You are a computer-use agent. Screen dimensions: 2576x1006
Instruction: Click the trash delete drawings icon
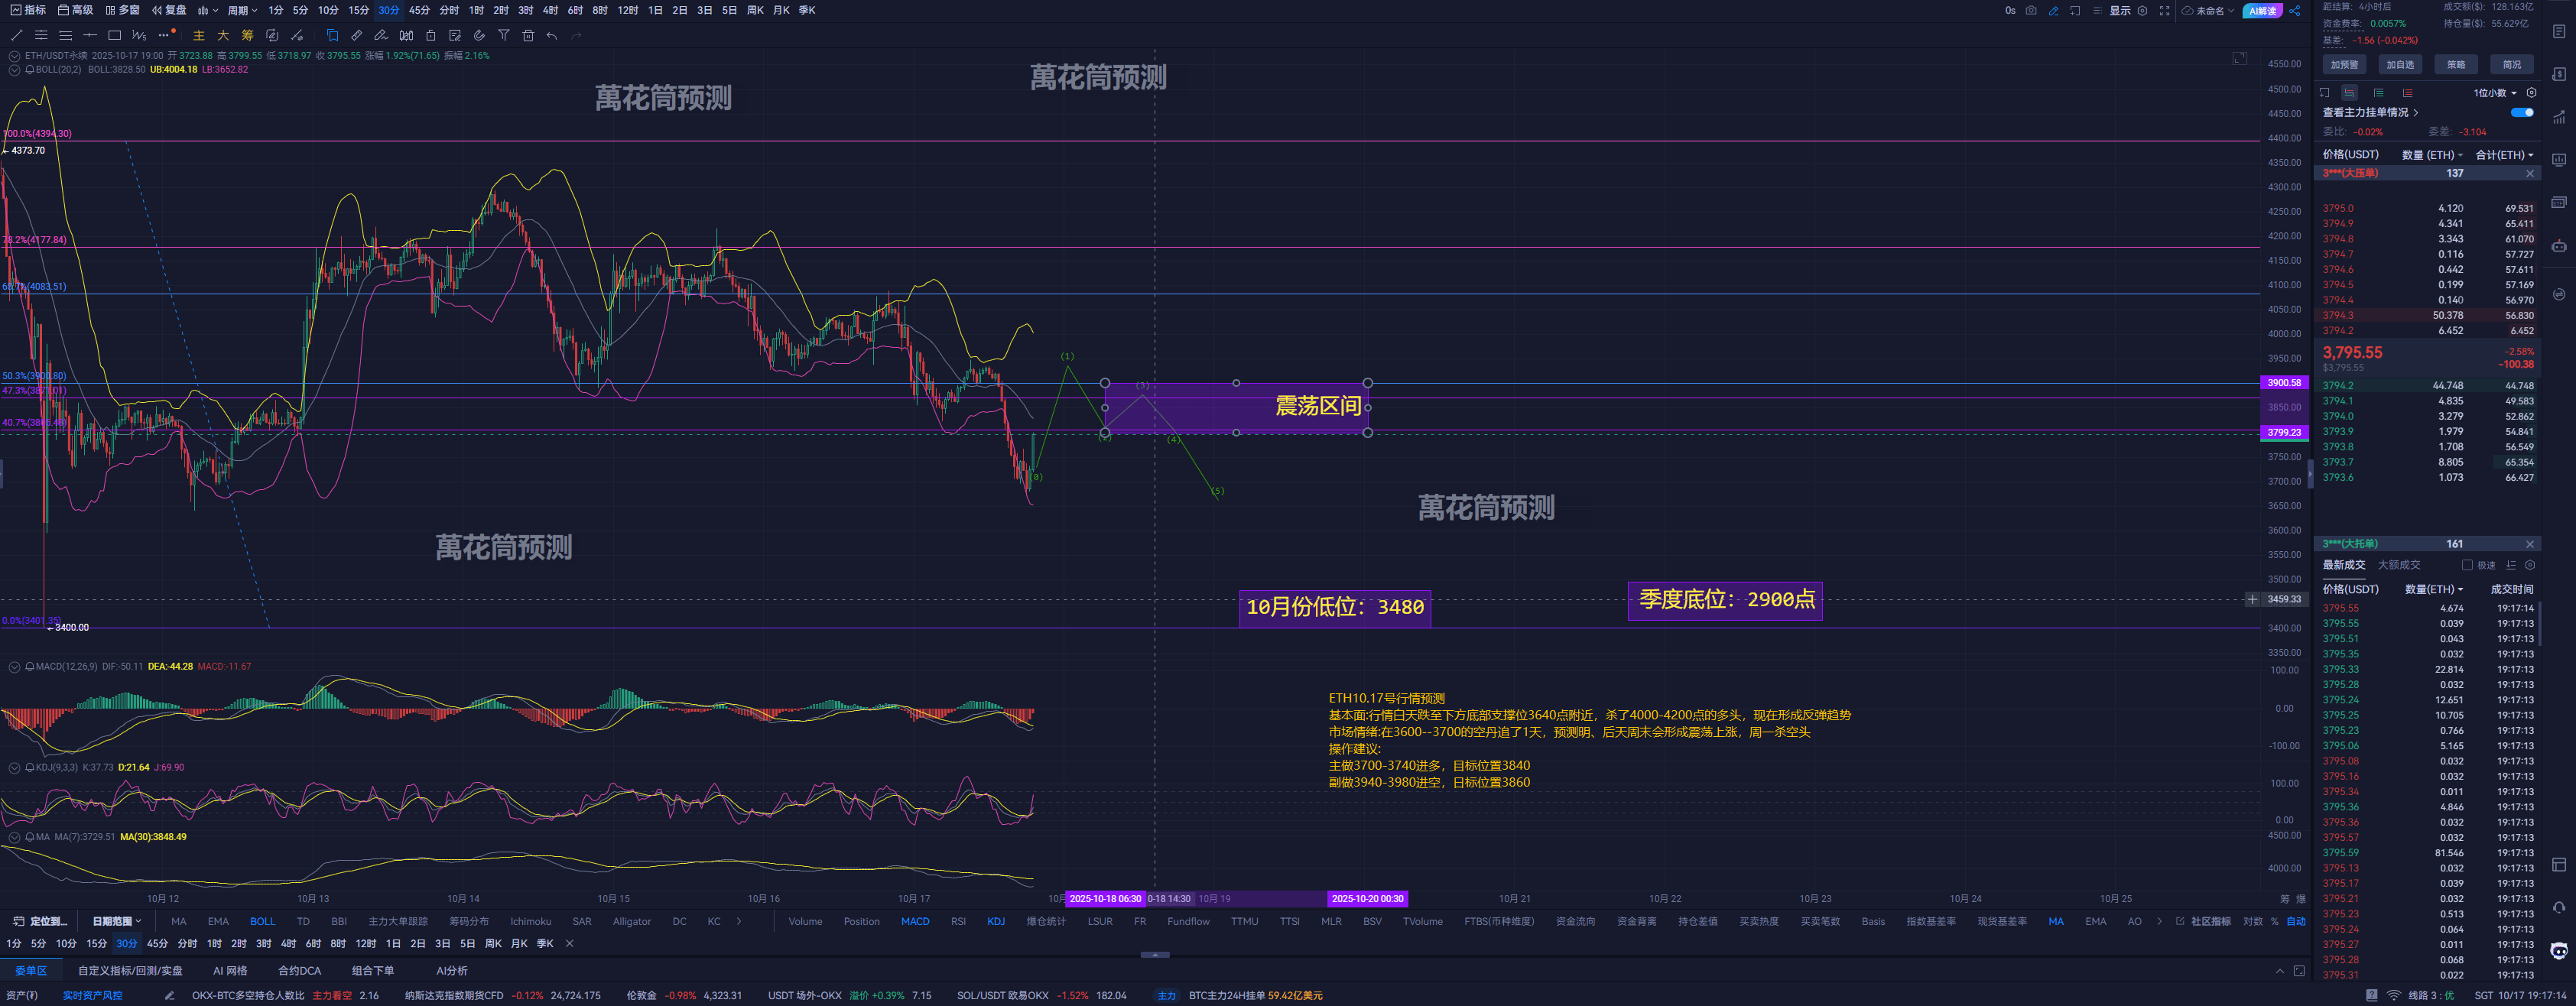(x=528, y=35)
